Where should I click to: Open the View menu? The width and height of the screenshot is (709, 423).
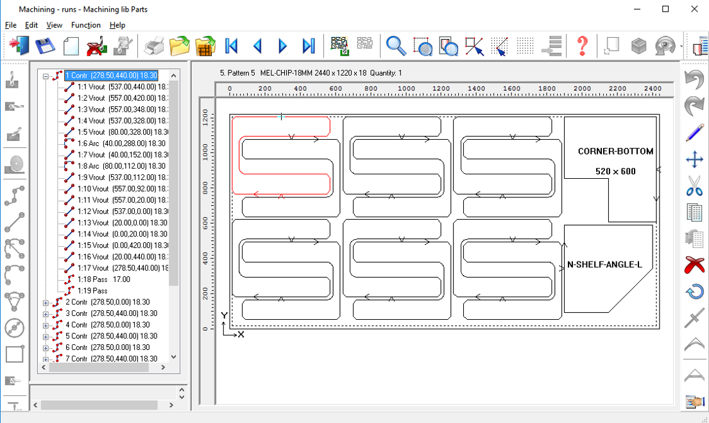click(55, 25)
